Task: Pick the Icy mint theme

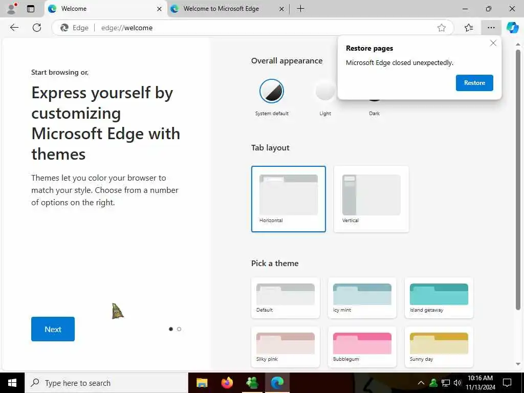Action: (x=362, y=298)
